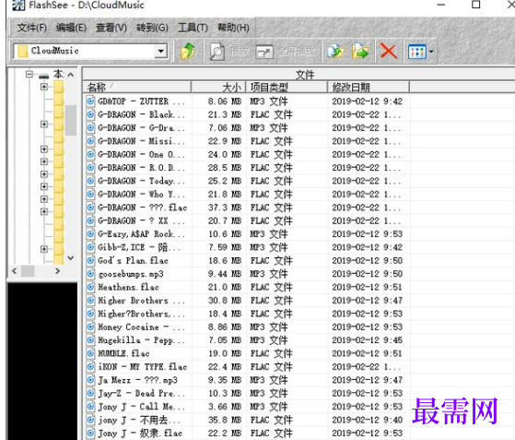Click FLAC 文件 type of Higher?Brothers row
The height and width of the screenshot is (440, 515).
[271, 314]
